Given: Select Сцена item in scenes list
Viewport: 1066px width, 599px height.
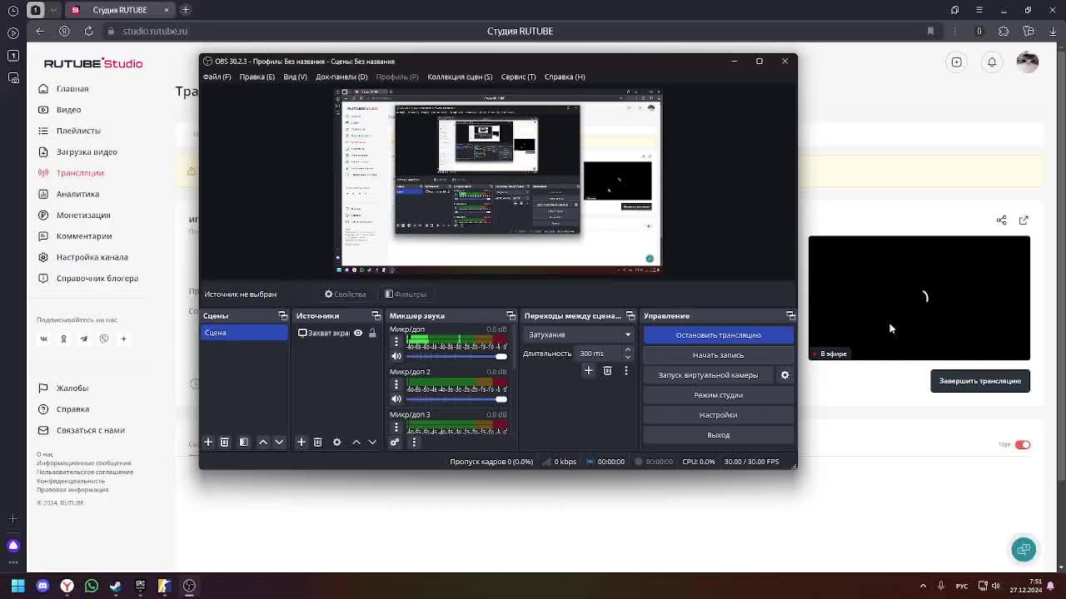Looking at the screenshot, I should (x=245, y=333).
